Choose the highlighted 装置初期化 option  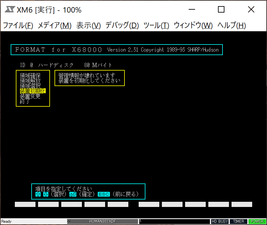coord(33,91)
